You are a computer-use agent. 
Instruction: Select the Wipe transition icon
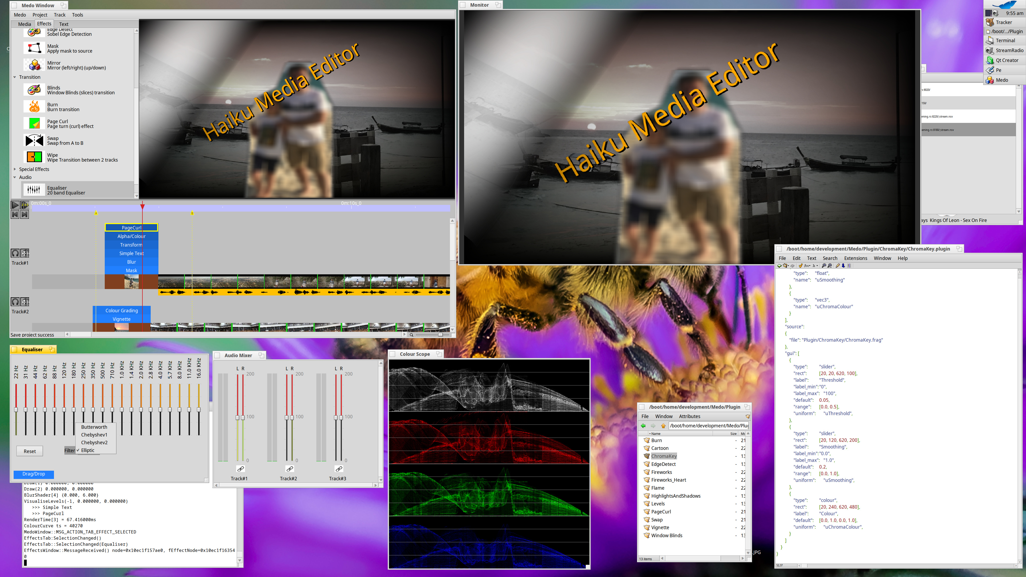(34, 157)
